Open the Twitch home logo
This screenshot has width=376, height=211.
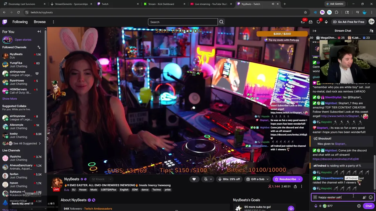coord(5,22)
